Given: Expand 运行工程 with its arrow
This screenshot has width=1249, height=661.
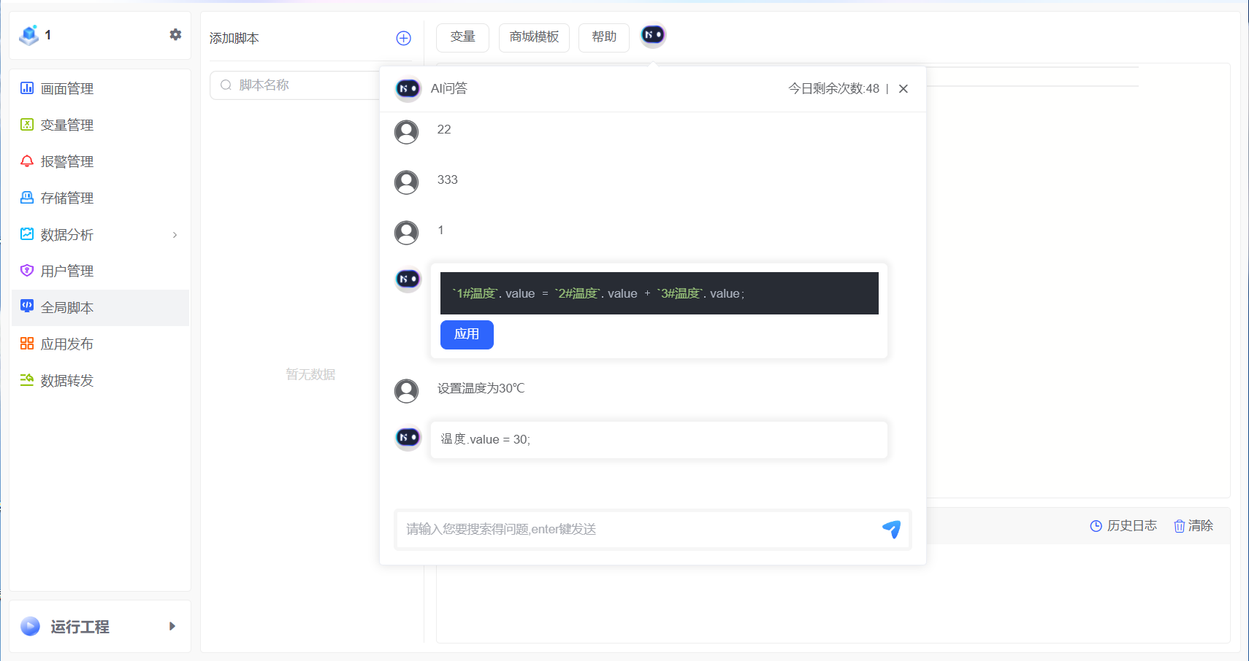Looking at the screenshot, I should point(172,626).
